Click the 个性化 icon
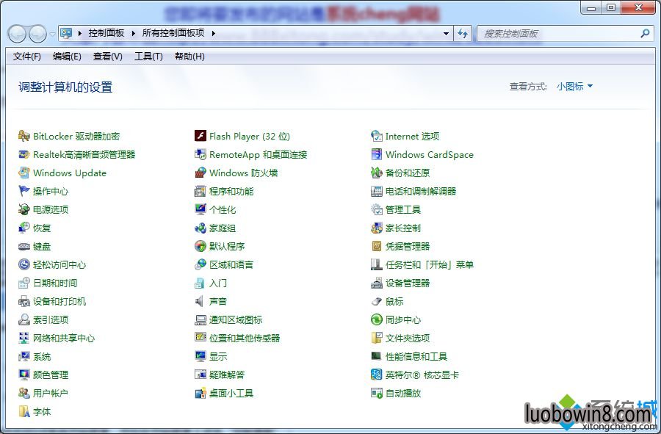This screenshot has height=434, width=661. 201,209
